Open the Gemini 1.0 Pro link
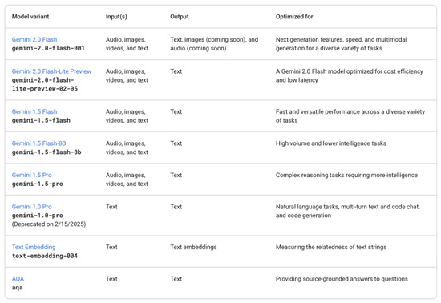This screenshot has height=303, width=441. [32, 207]
